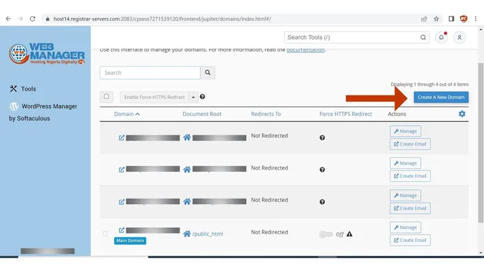Click Displaying 1 through 4 items text

(430, 84)
